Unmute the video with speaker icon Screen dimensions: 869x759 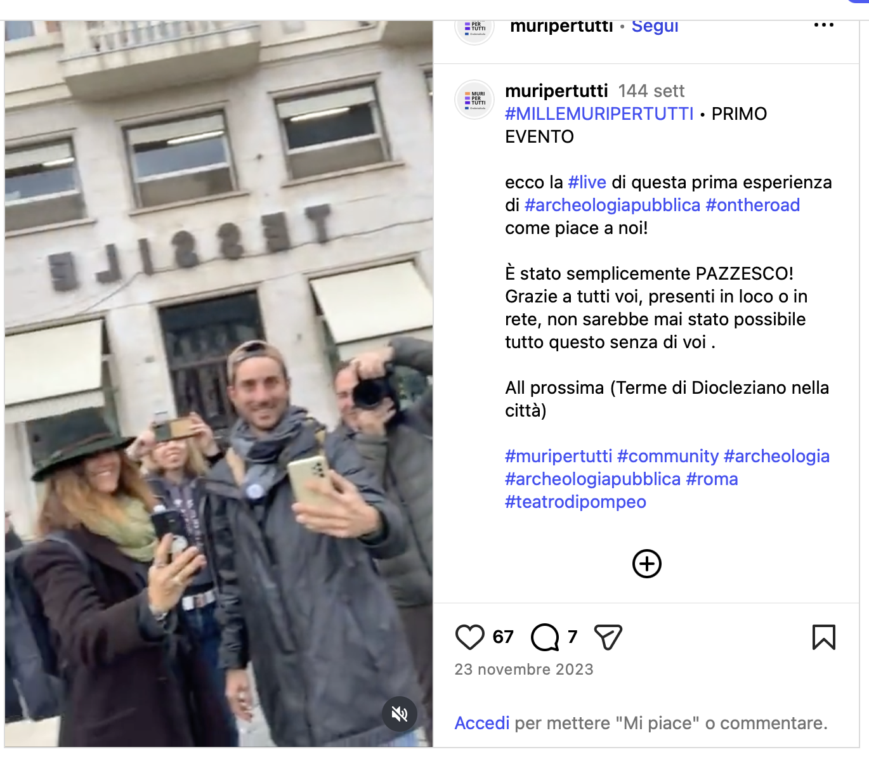click(400, 715)
